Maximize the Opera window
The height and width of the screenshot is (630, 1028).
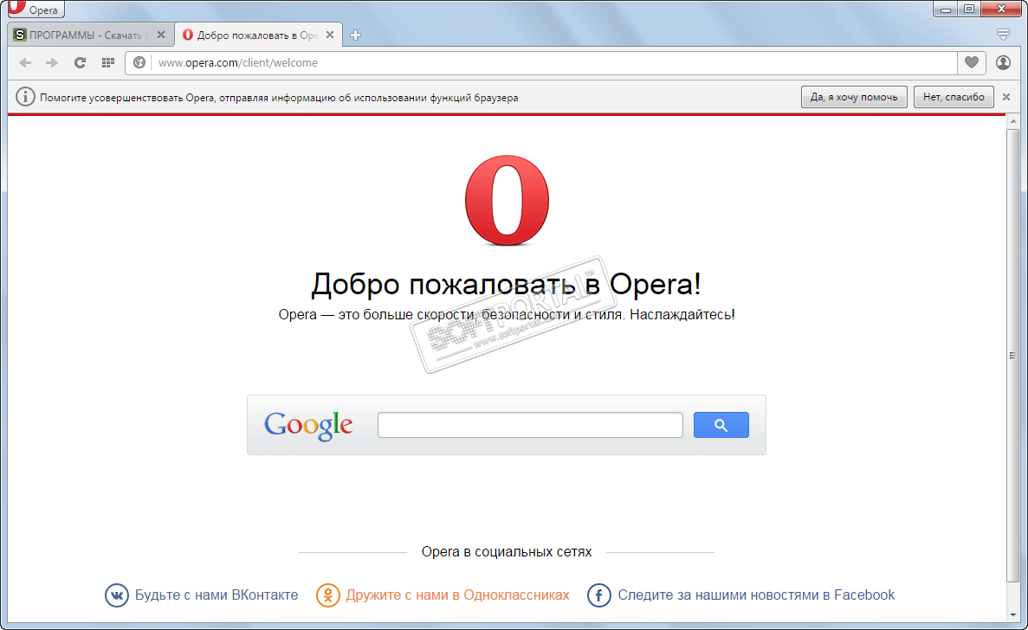[969, 9]
